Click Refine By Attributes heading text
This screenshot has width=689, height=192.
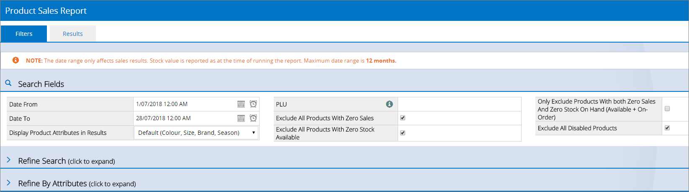pos(52,183)
